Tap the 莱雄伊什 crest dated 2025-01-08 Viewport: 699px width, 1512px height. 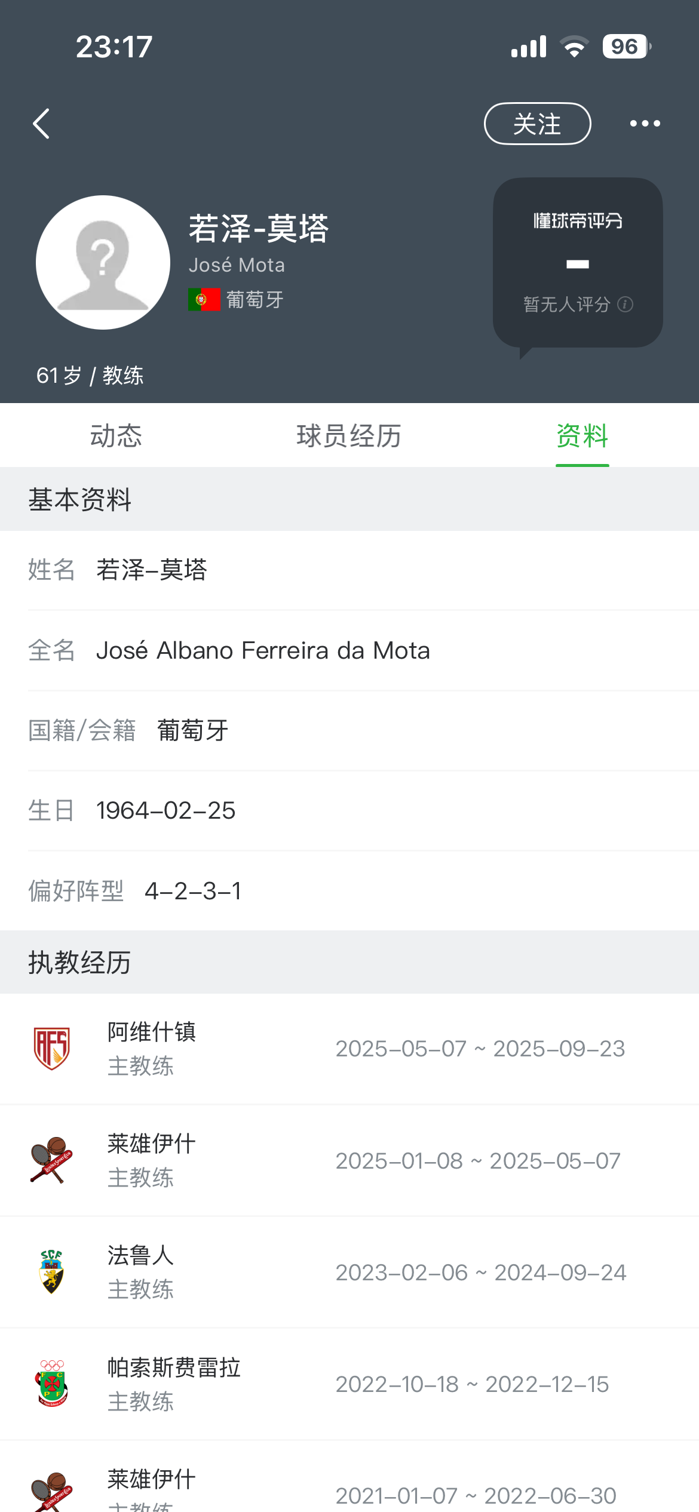[52, 1160]
